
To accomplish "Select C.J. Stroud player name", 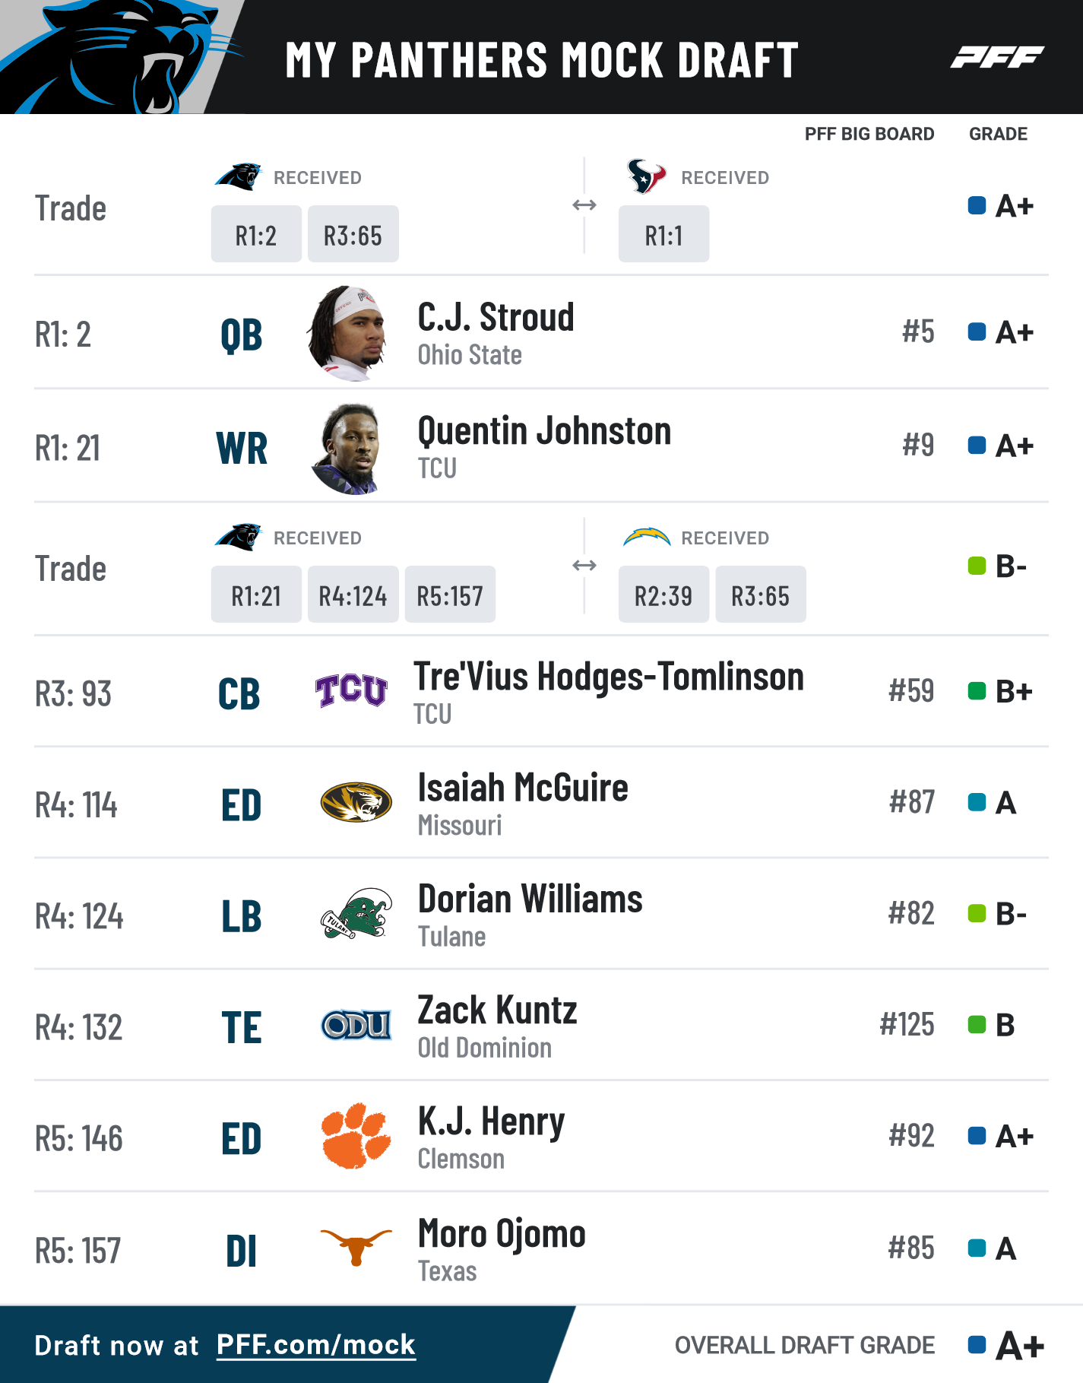I will point(496,317).
